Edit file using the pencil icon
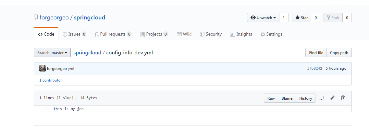Image resolution: width=369 pixels, height=134 pixels. point(332,98)
